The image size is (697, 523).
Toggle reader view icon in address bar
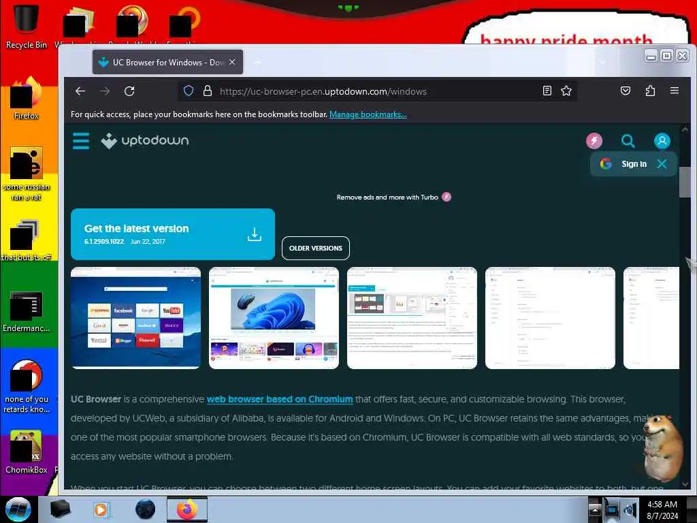[547, 91]
